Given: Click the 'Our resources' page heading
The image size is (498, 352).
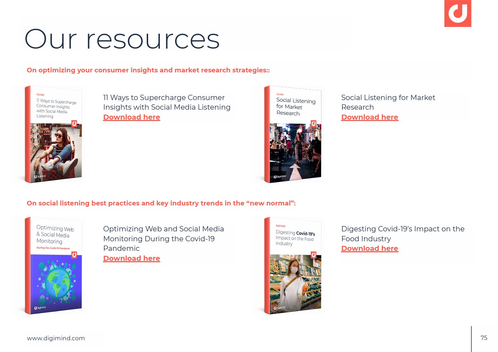Looking at the screenshot, I should (x=122, y=39).
